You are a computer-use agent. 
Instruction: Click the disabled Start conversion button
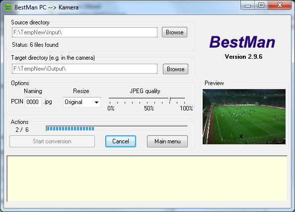click(x=52, y=141)
